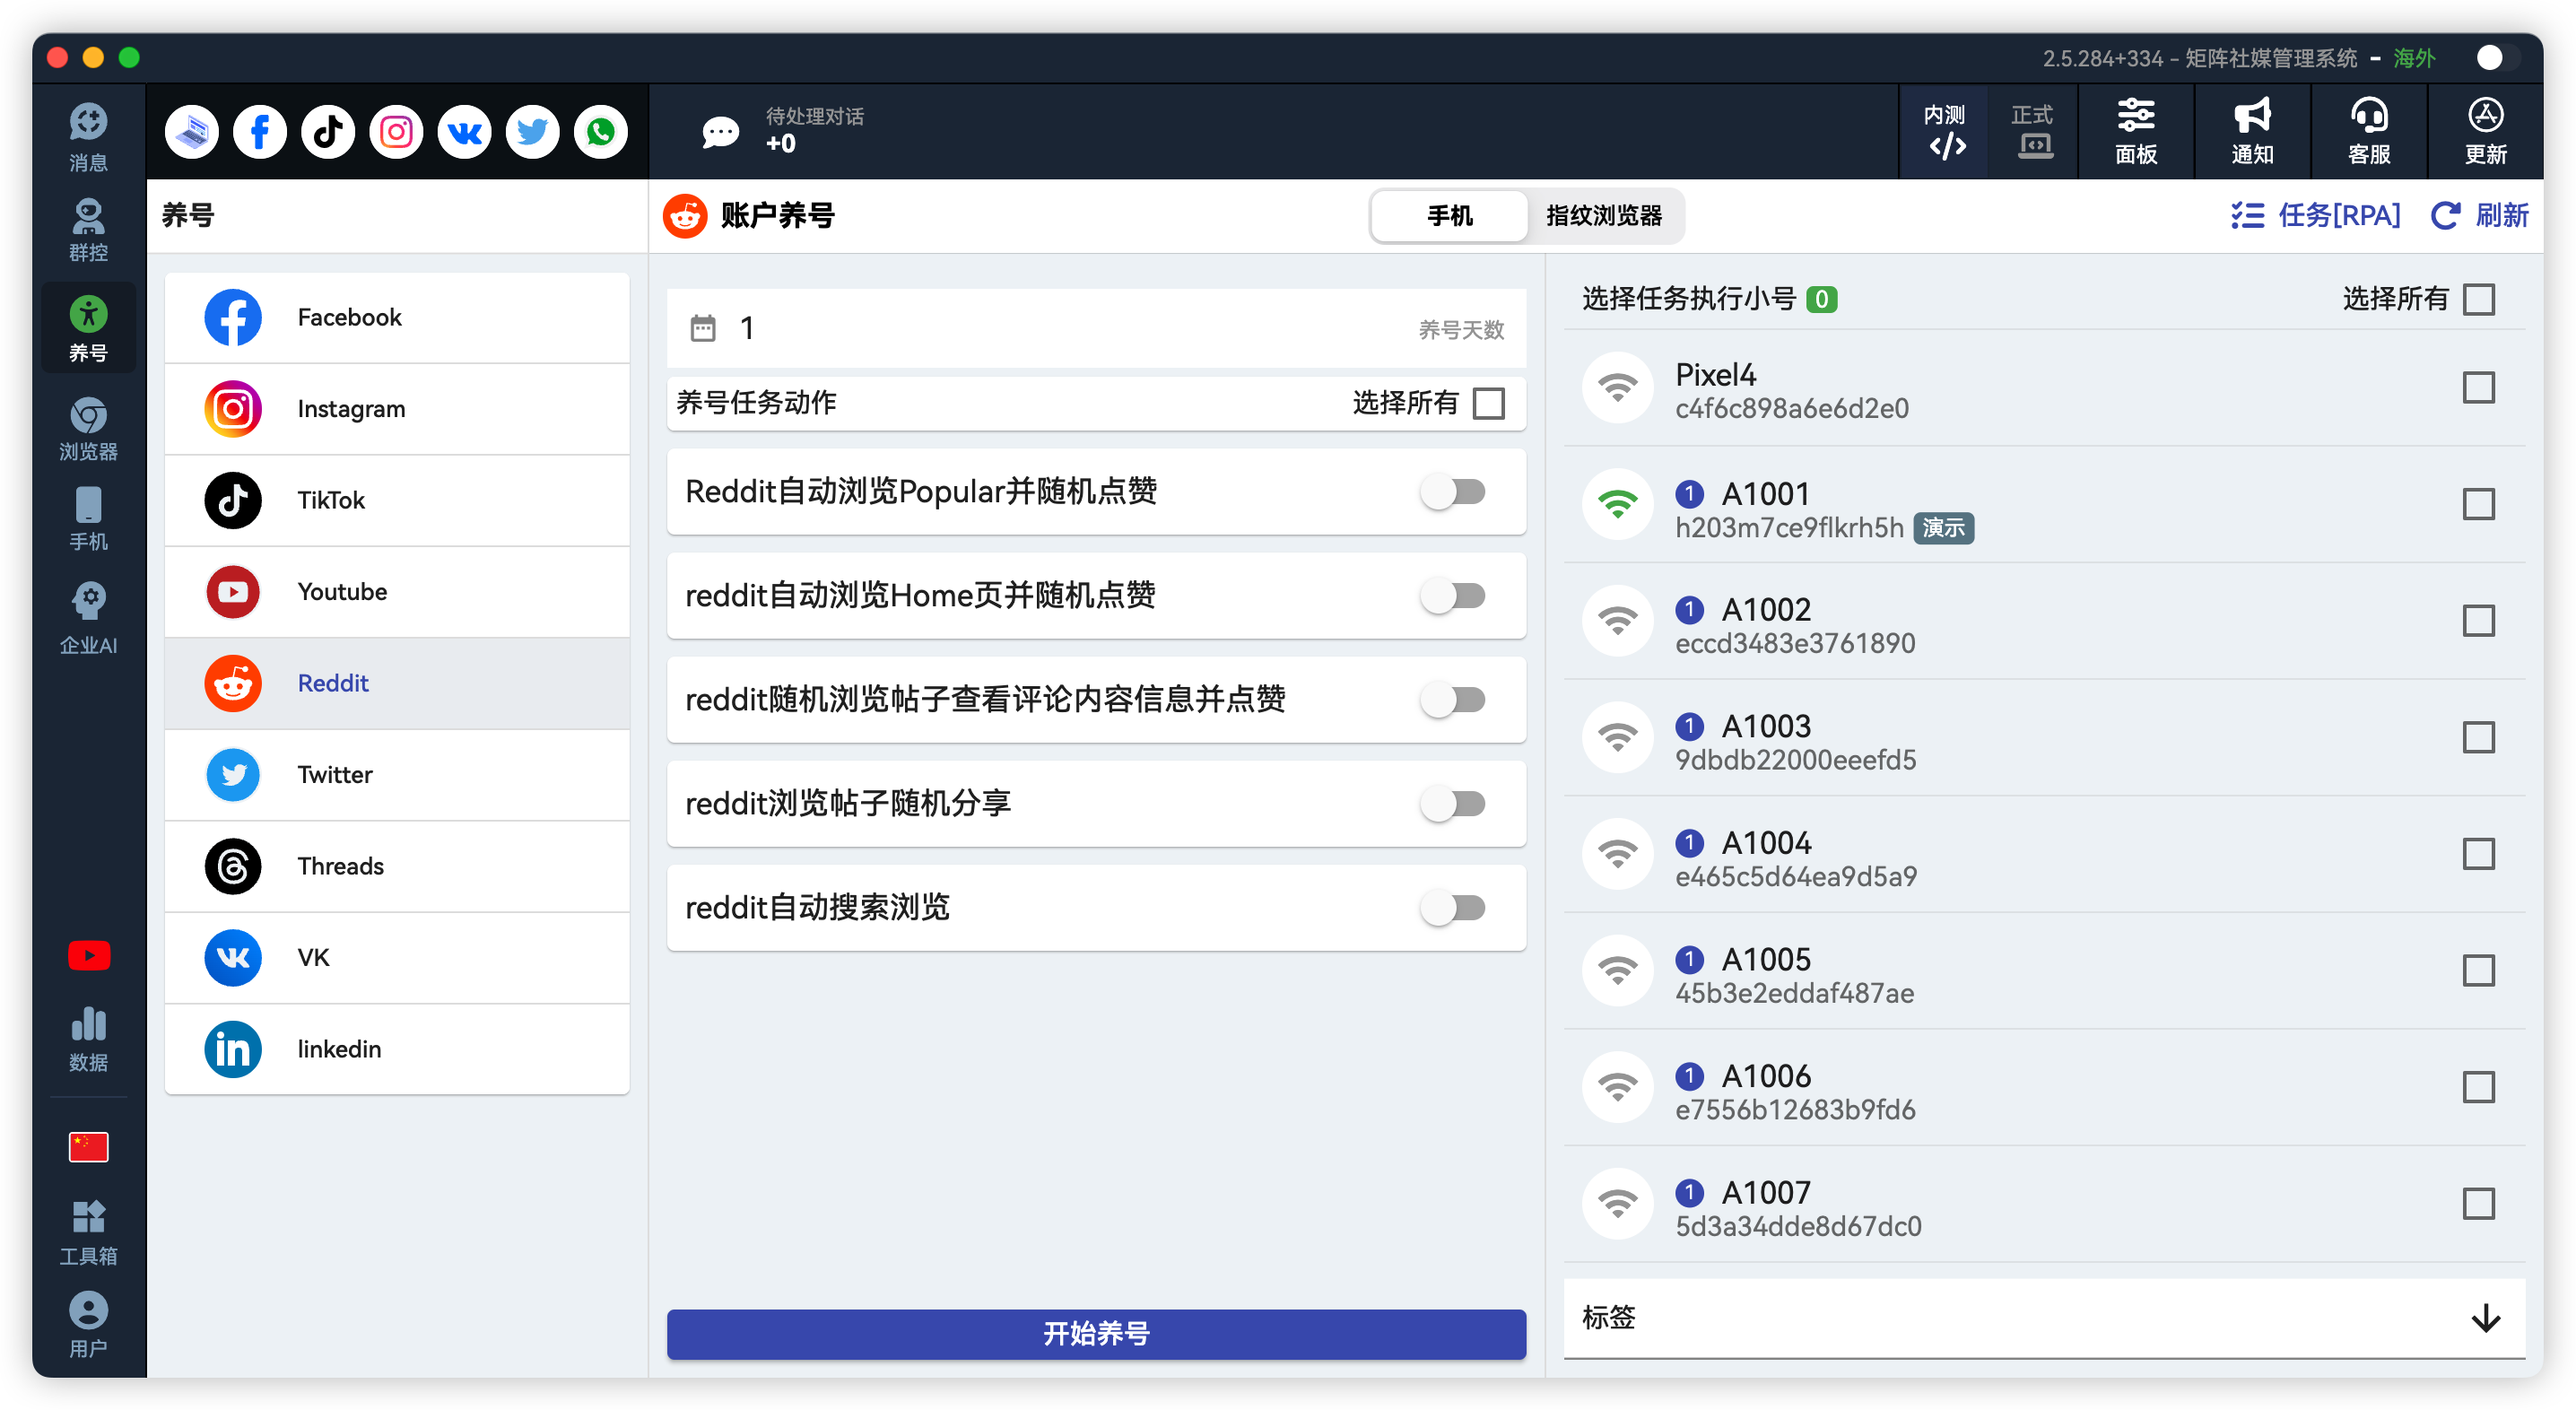Open the 消息 messages sidebar icon

[x=88, y=137]
